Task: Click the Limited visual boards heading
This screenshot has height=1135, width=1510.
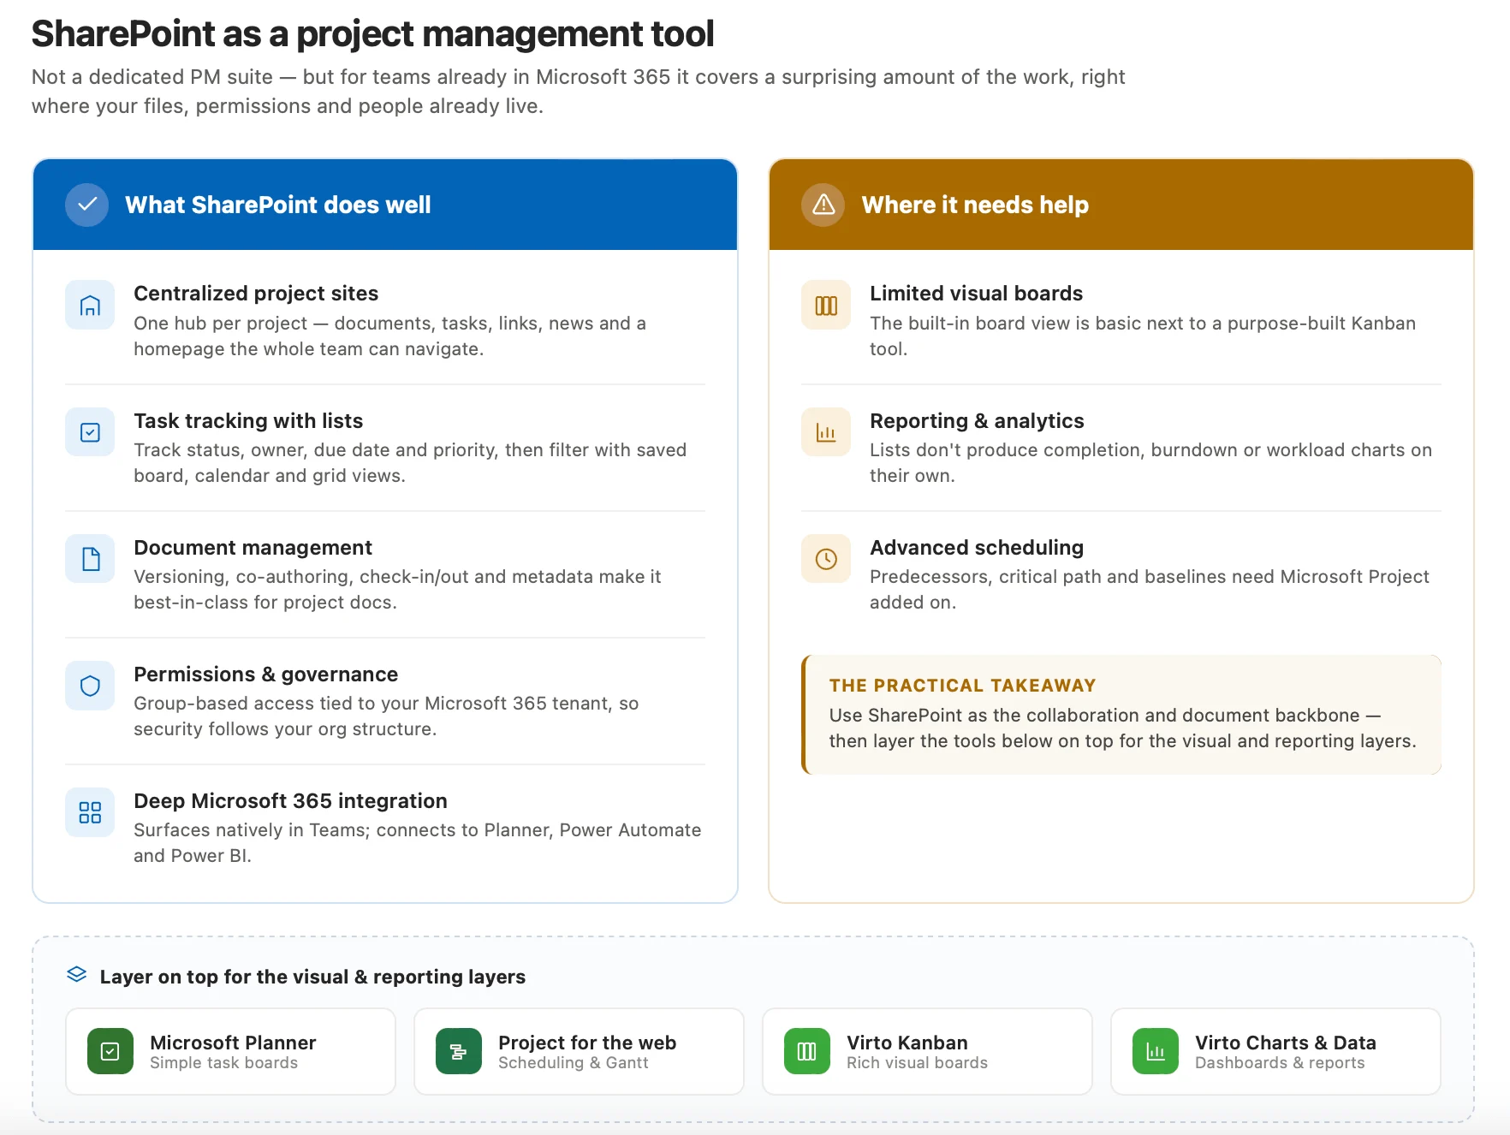Action: click(x=976, y=294)
